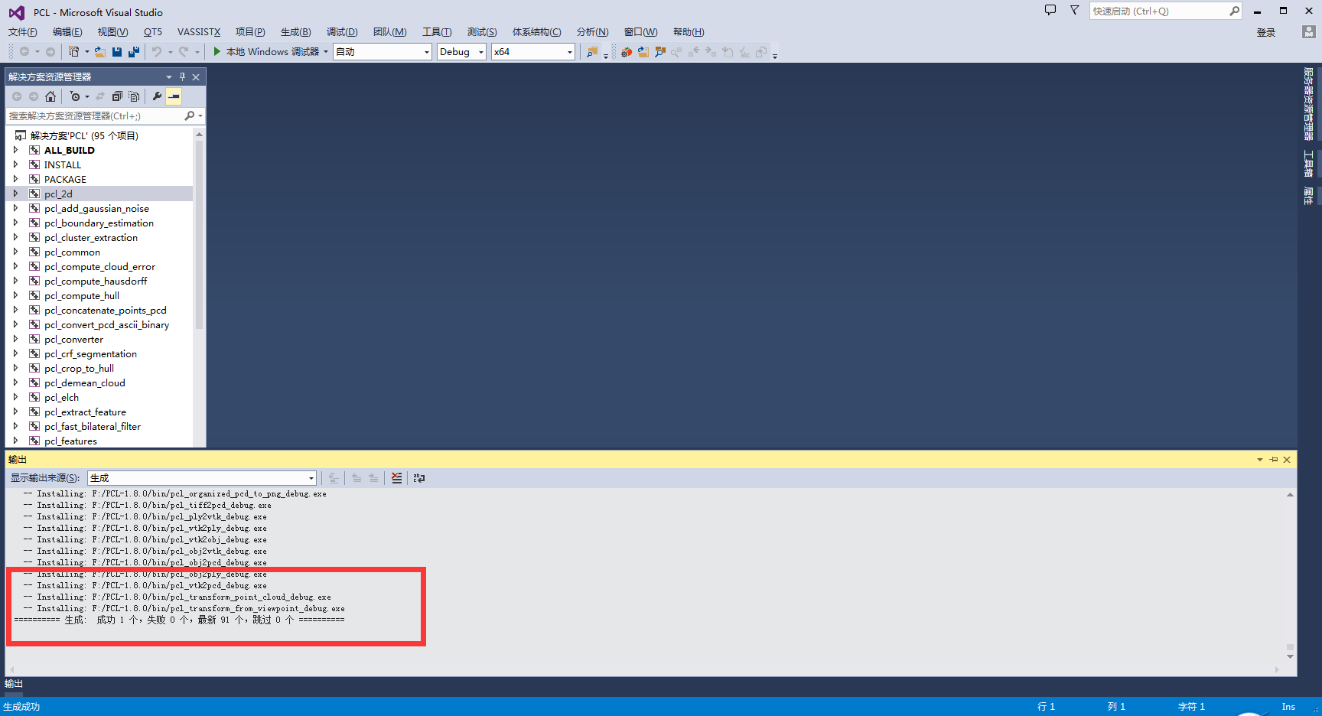Click the Undo arrow icon
Viewport: 1322px width, 716px height.
click(x=157, y=52)
